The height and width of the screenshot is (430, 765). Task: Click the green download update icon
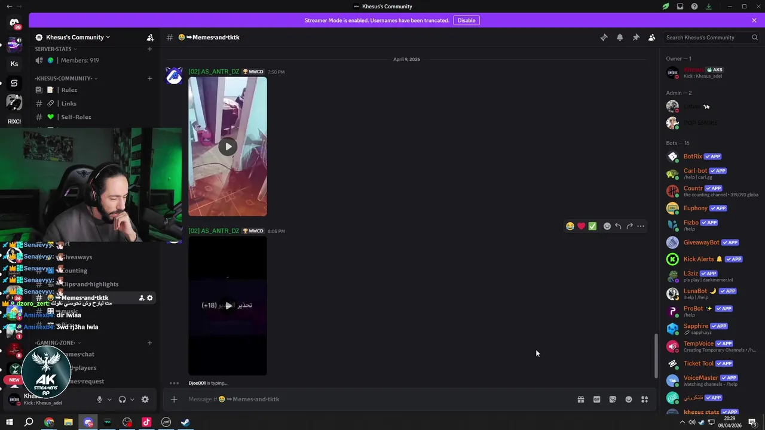[709, 6]
